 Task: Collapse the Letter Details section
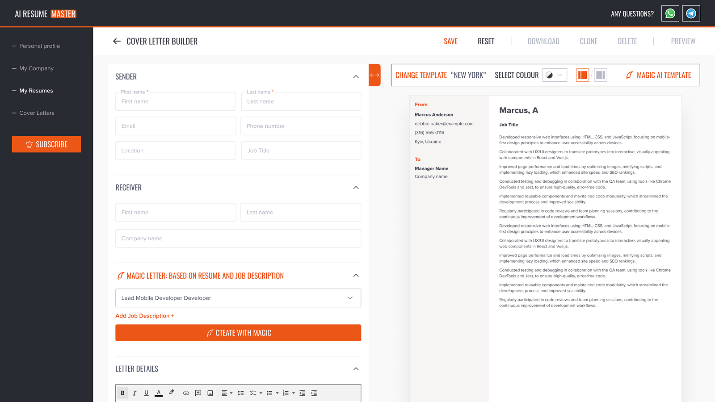click(356, 369)
